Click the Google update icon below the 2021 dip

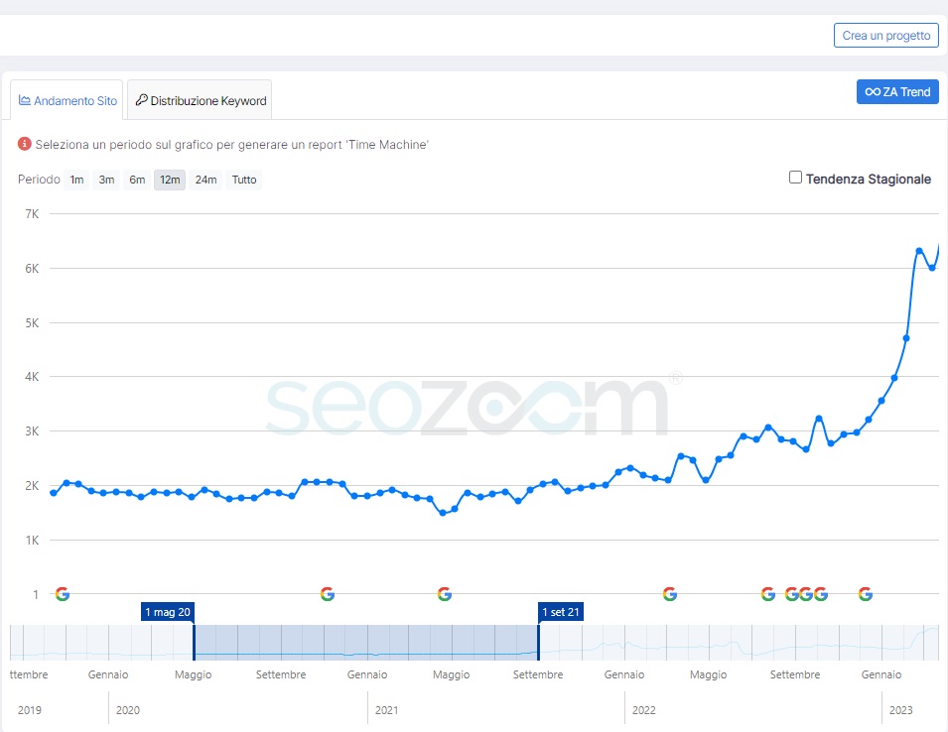pos(444,594)
